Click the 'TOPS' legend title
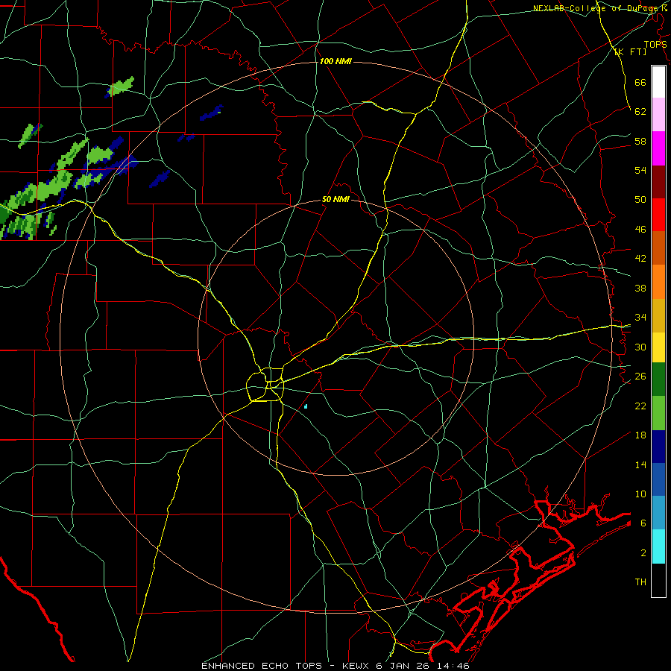 655,44
